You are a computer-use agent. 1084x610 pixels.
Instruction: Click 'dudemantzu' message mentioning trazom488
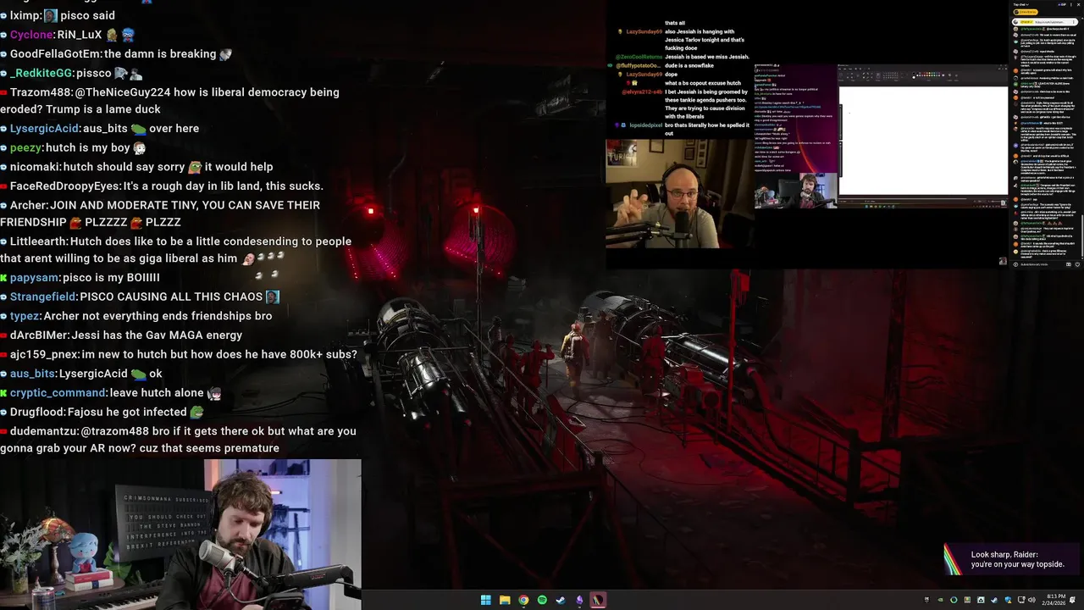click(178, 440)
